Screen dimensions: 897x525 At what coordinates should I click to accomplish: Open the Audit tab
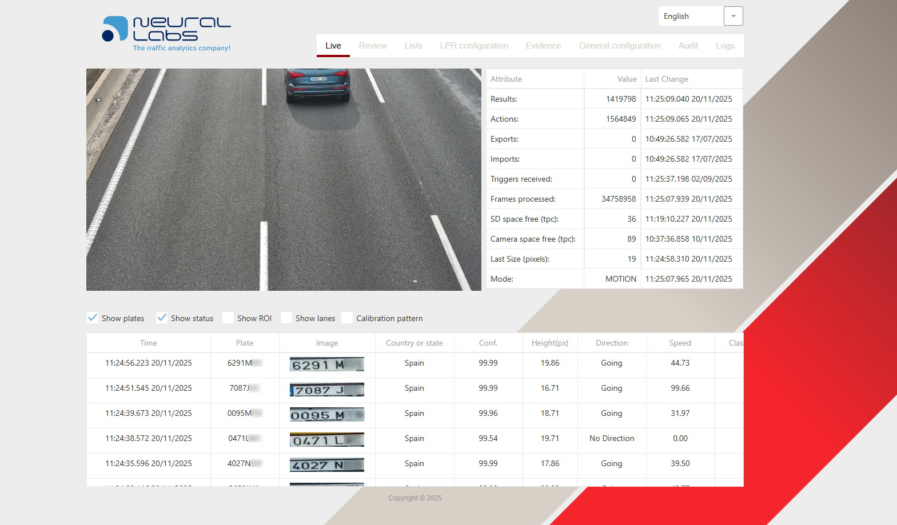coord(688,46)
